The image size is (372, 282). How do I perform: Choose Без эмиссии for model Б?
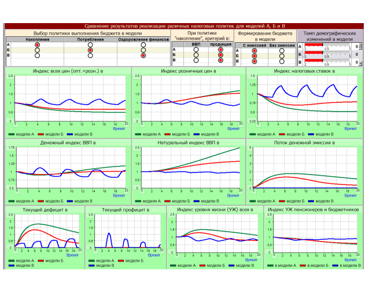pyautogui.click(x=282, y=55)
